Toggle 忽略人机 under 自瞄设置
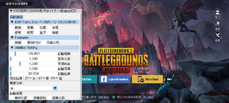The height and width of the screenshot is (103, 229). coord(50,98)
